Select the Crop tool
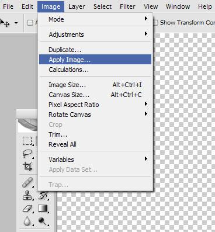 point(27,167)
